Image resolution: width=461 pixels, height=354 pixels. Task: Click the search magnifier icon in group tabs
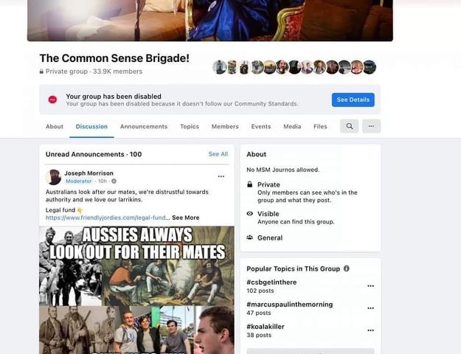(x=350, y=126)
